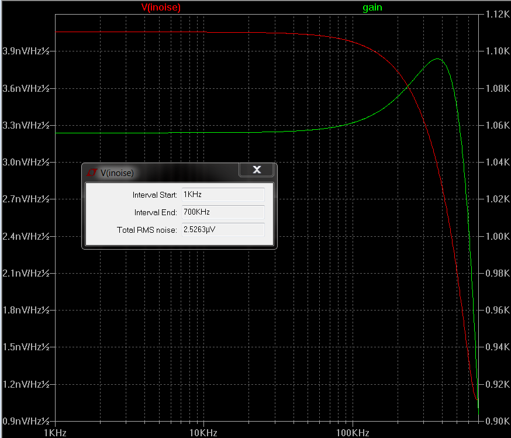Click the Interval Start field showing 1KHz
511x438 pixels.
[223, 195]
